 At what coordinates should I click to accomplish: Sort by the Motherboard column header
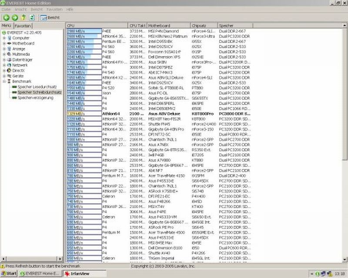tap(168, 26)
